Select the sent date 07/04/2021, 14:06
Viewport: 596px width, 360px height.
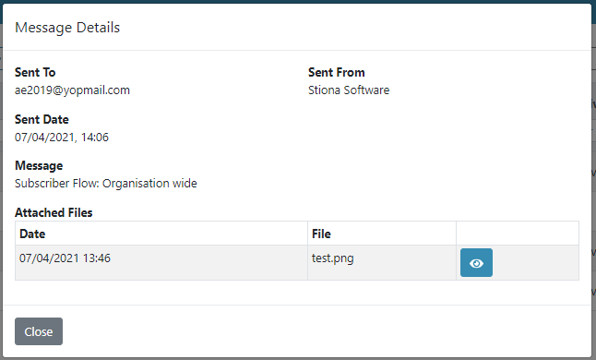tap(62, 137)
